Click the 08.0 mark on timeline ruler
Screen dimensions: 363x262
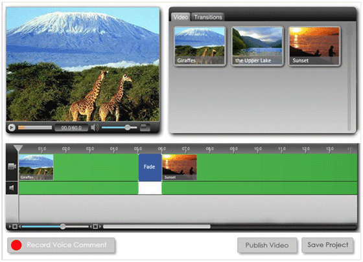pyautogui.click(x=210, y=149)
